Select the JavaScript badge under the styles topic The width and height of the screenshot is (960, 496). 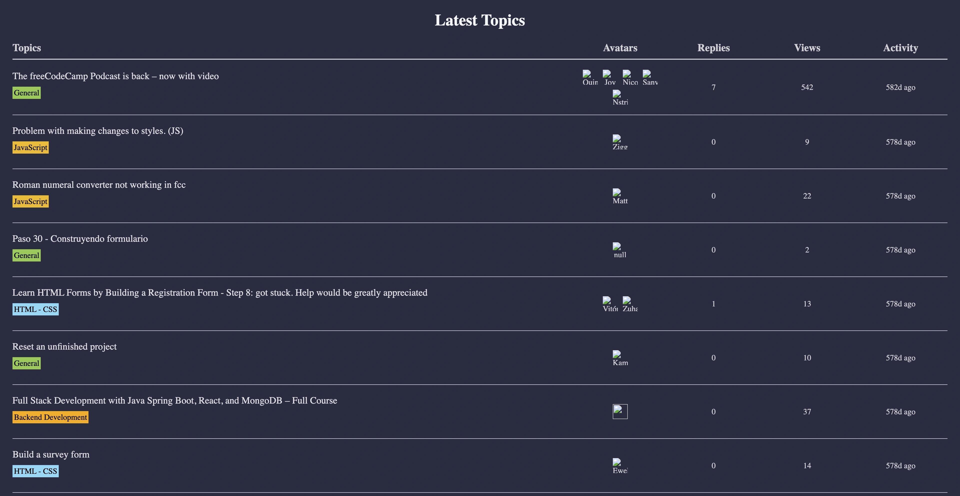[x=30, y=147]
